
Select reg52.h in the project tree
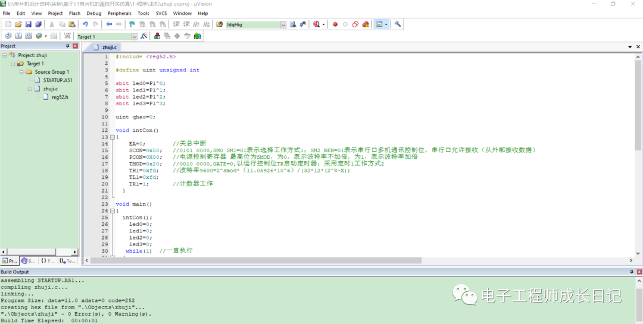click(60, 97)
